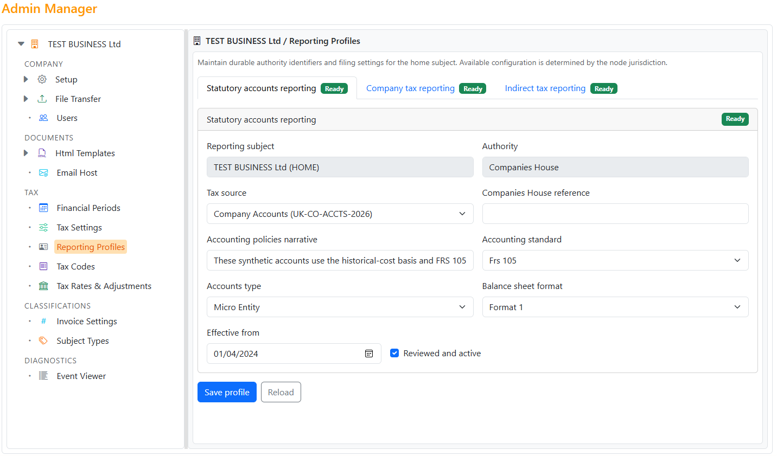Screen dimensions: 777x456
Task: Open the Balance sheet format dropdown
Action: point(615,307)
